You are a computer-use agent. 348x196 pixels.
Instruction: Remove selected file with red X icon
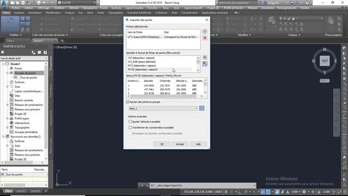(x=205, y=38)
